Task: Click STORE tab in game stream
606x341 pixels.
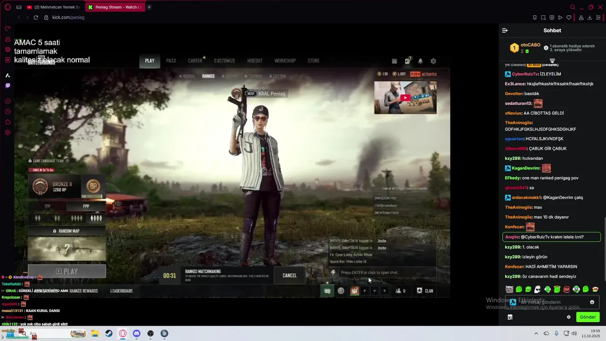Action: (x=313, y=61)
